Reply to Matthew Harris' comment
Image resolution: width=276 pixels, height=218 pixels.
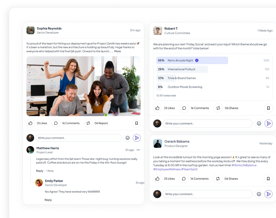(40, 171)
